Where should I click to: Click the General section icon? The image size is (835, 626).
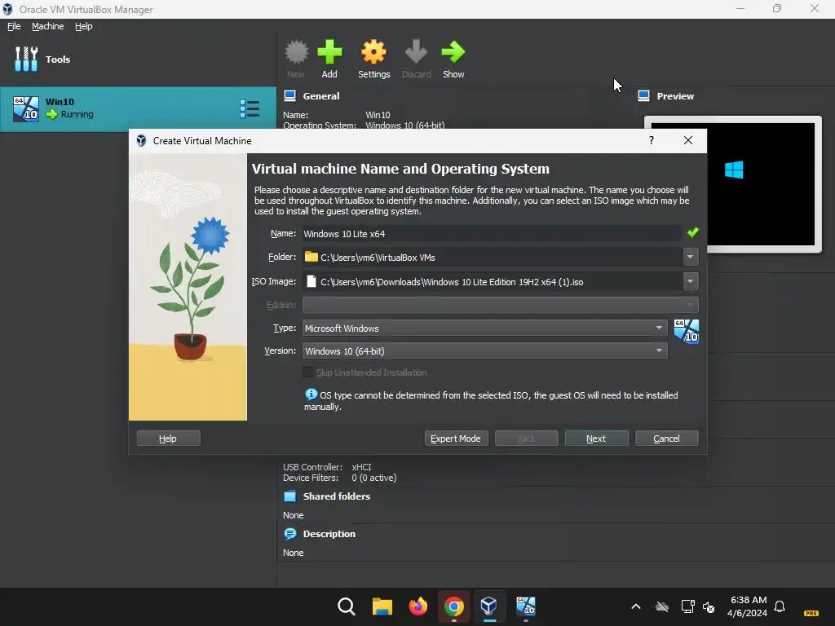289,96
